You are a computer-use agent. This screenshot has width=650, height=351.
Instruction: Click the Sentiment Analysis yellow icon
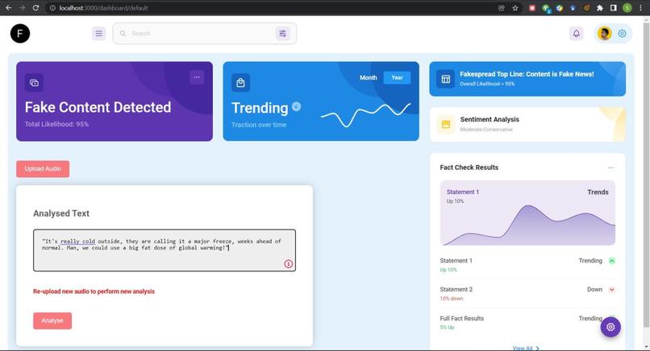click(x=446, y=125)
